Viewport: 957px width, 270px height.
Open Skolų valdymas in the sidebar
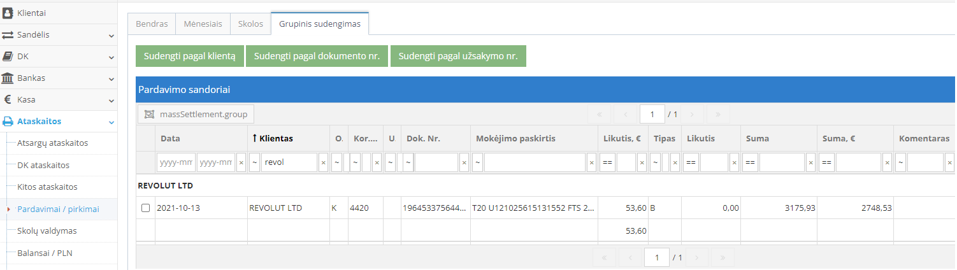[47, 231]
